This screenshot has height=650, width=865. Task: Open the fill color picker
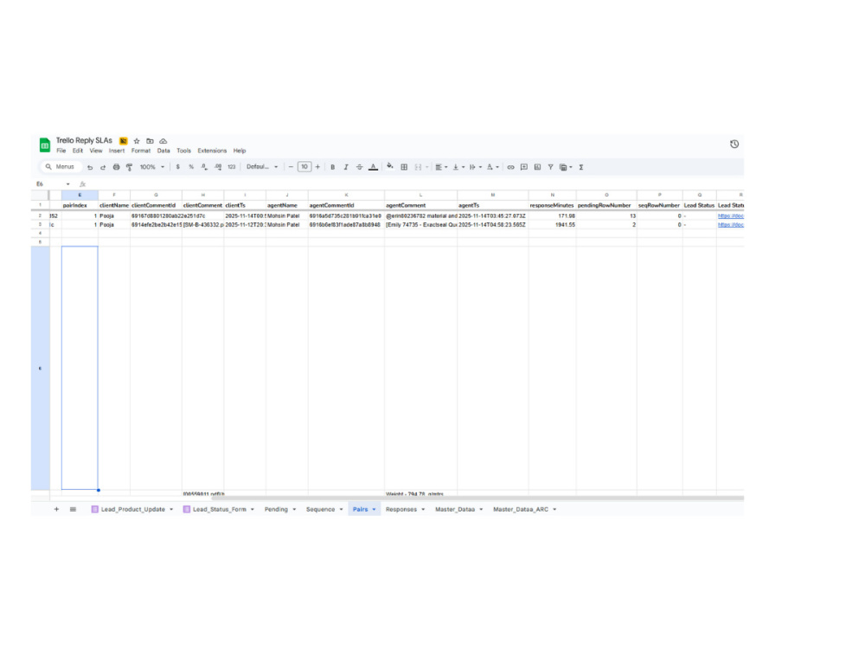coord(390,166)
